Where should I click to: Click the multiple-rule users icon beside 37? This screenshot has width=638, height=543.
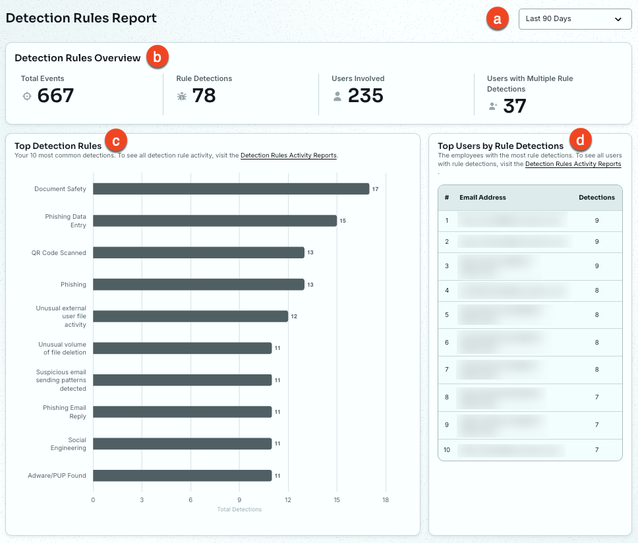click(493, 107)
